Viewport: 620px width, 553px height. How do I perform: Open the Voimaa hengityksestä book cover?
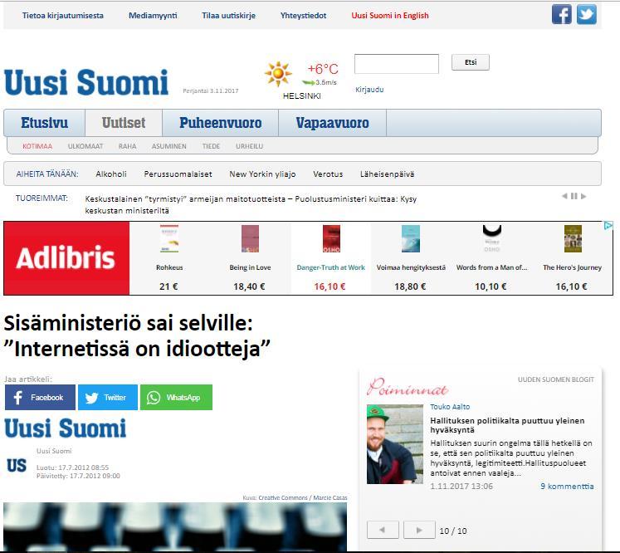click(411, 238)
